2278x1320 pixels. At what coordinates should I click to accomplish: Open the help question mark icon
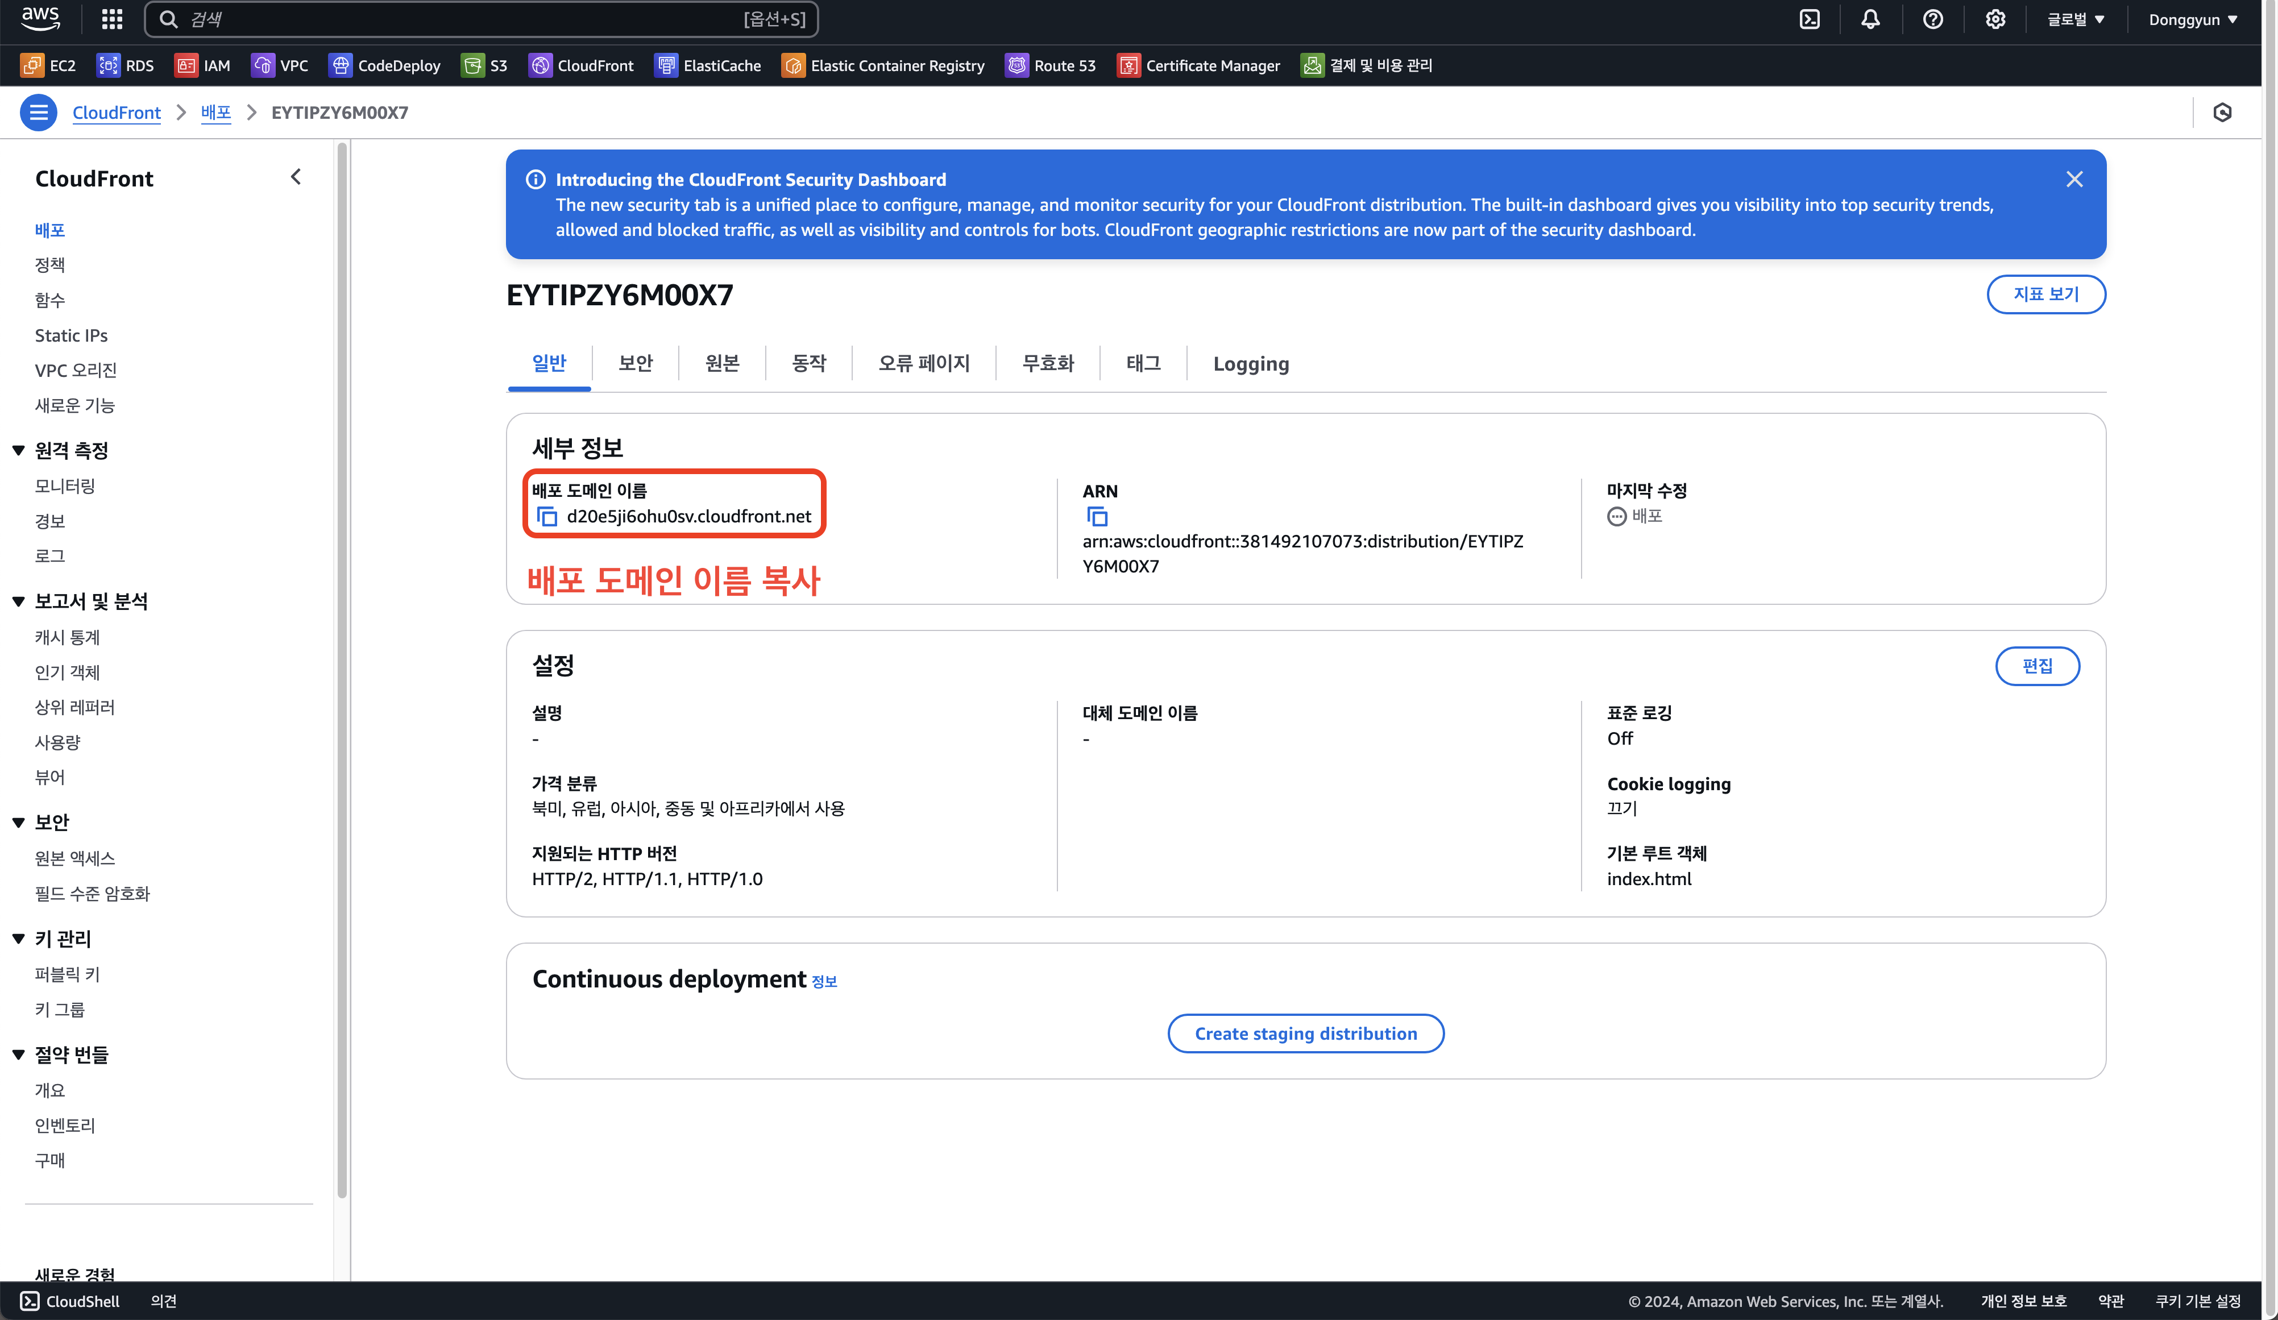coord(1933,19)
